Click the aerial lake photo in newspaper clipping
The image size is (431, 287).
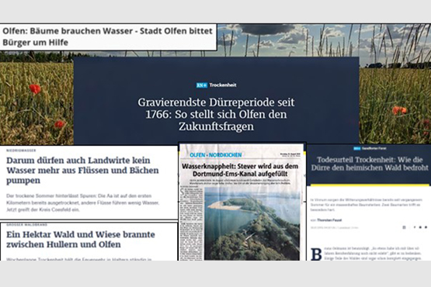tap(252, 224)
